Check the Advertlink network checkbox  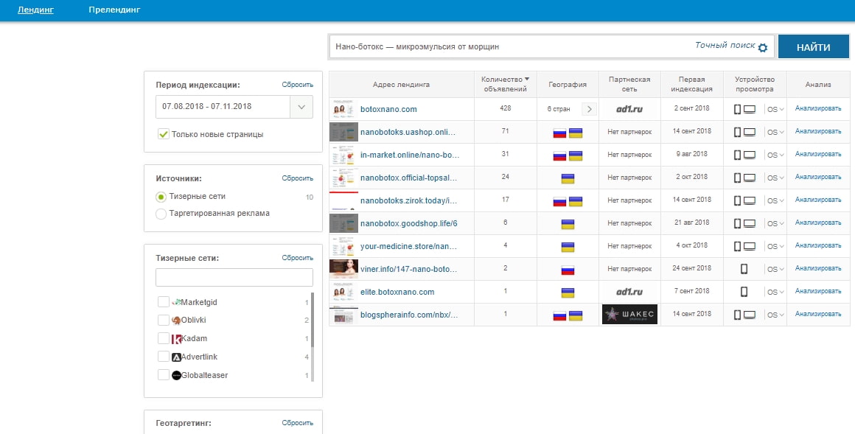(163, 357)
